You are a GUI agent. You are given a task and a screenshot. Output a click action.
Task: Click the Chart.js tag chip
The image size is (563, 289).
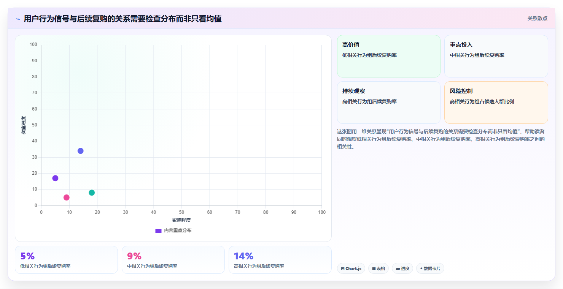coord(351,268)
